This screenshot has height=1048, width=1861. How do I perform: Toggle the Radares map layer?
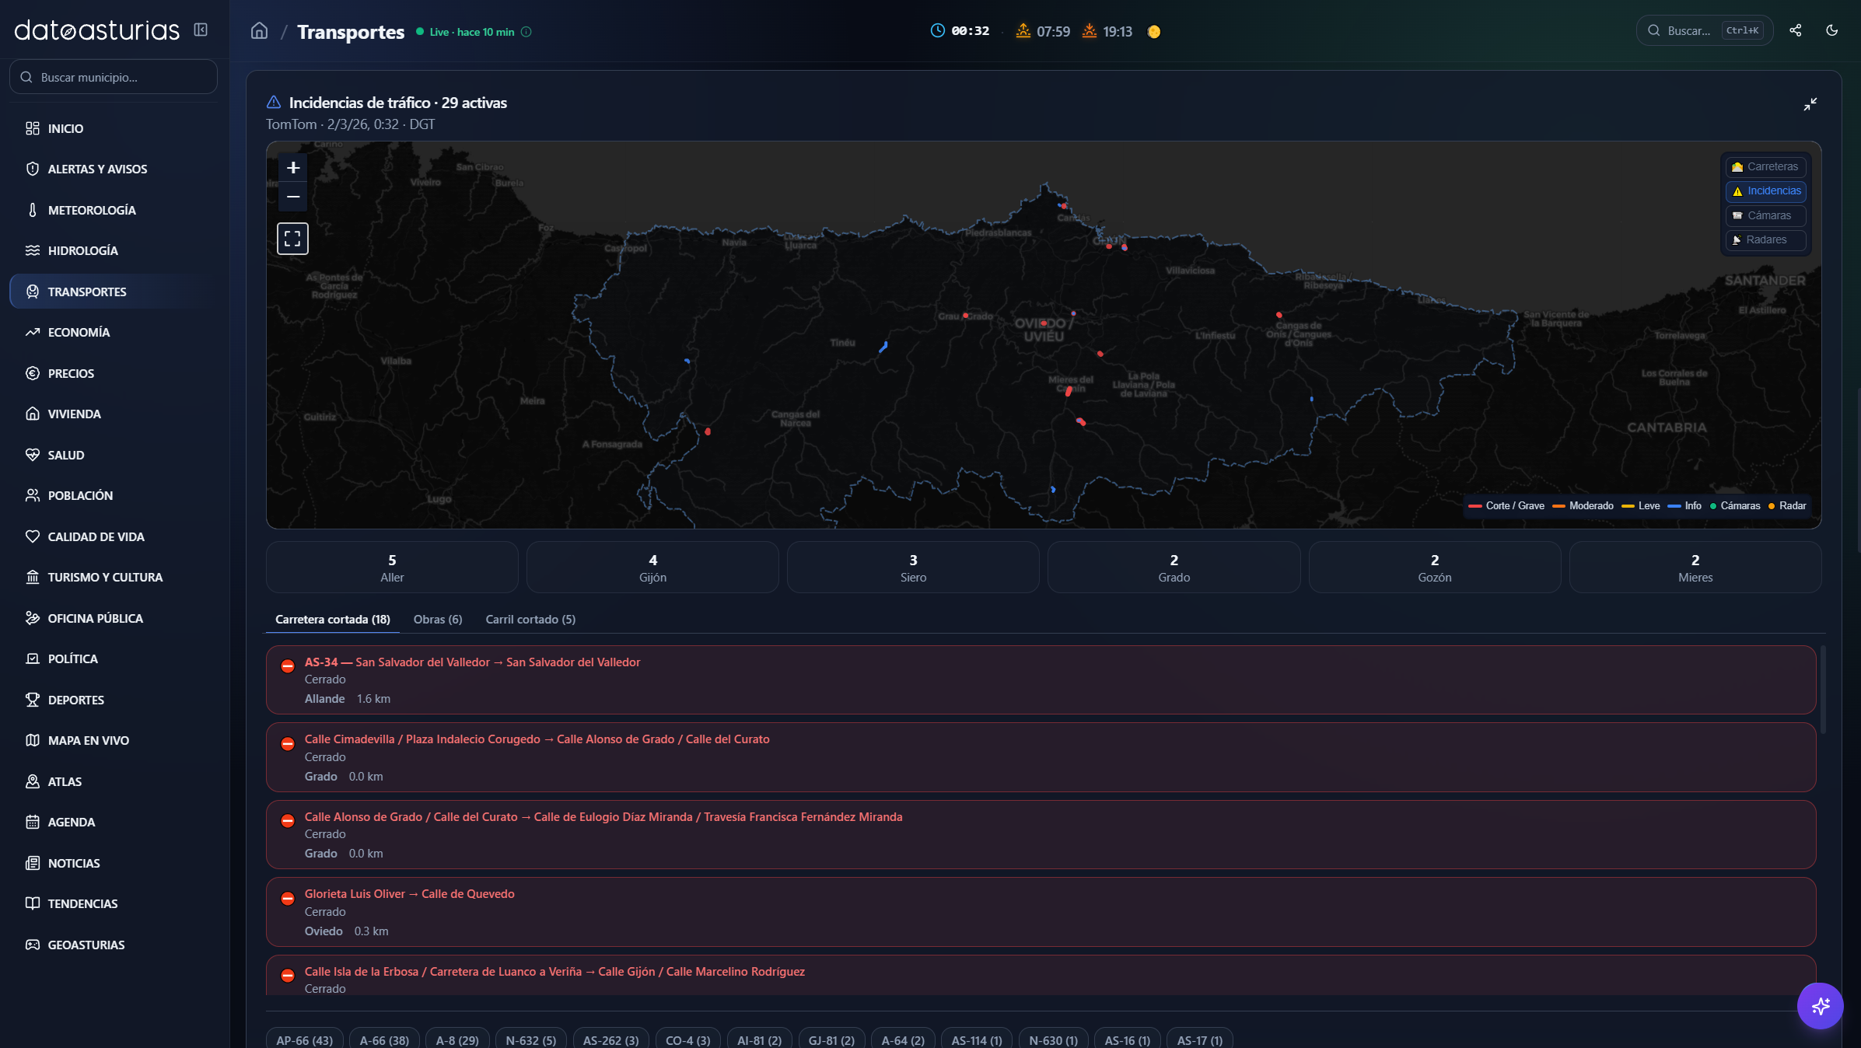pos(1765,239)
